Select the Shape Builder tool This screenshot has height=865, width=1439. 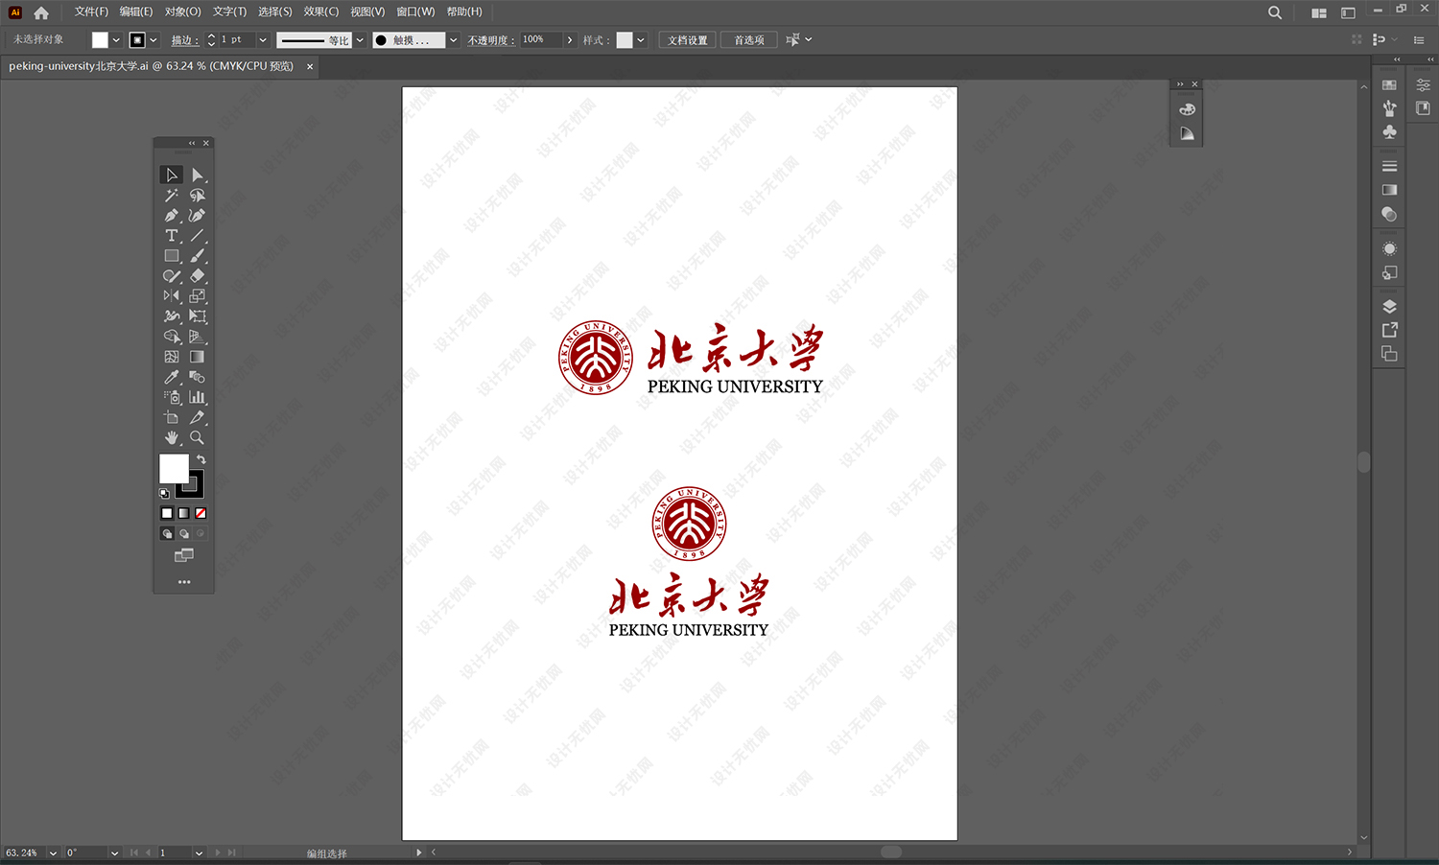(172, 336)
